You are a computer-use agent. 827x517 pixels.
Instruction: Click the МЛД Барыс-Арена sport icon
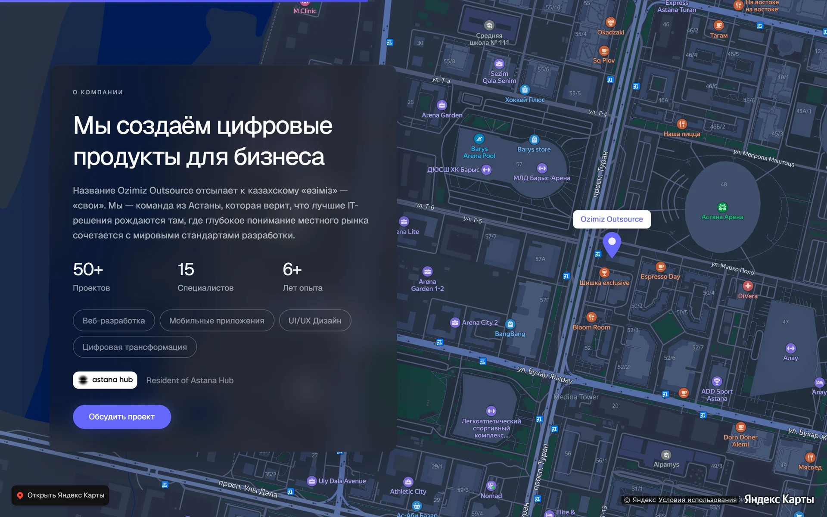click(x=542, y=168)
